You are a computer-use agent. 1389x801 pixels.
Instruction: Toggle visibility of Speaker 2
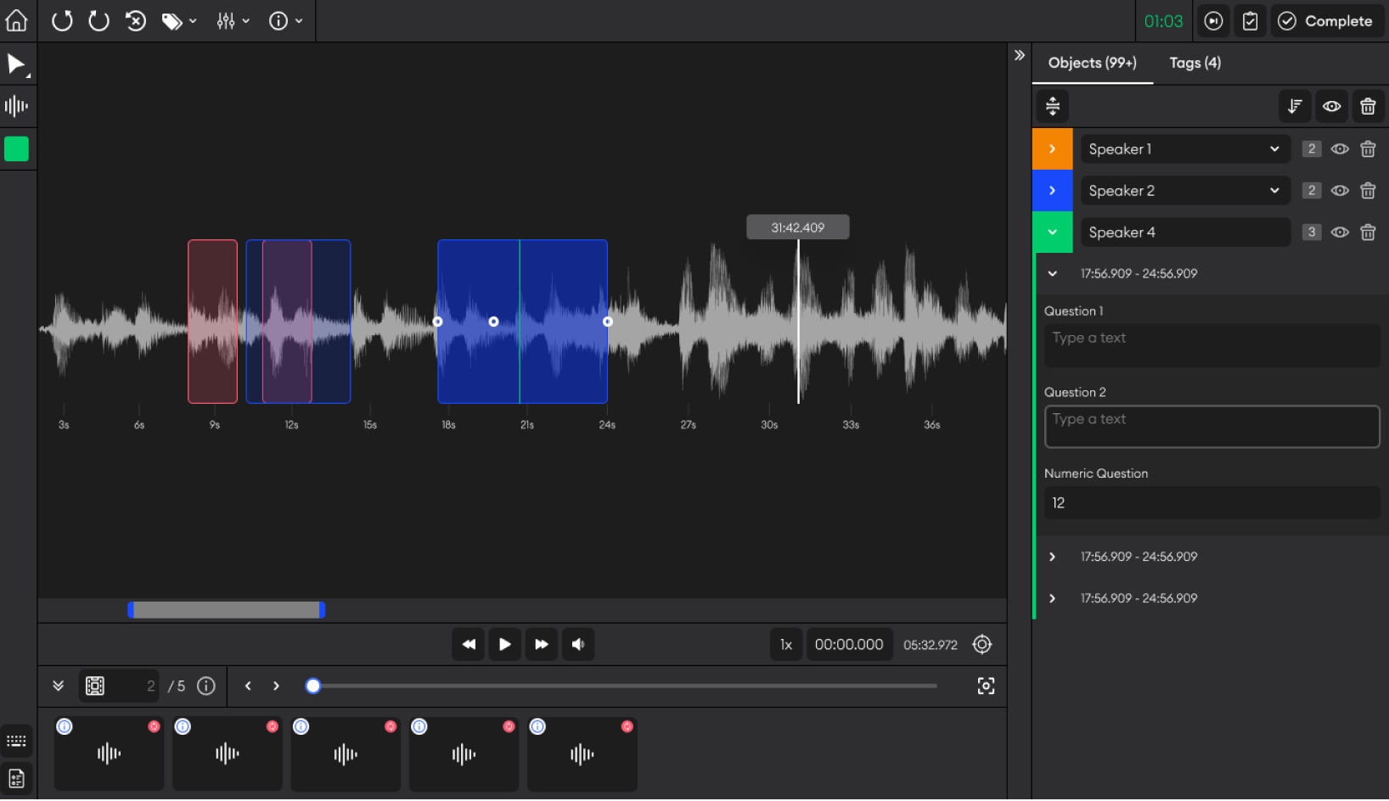pyautogui.click(x=1340, y=190)
